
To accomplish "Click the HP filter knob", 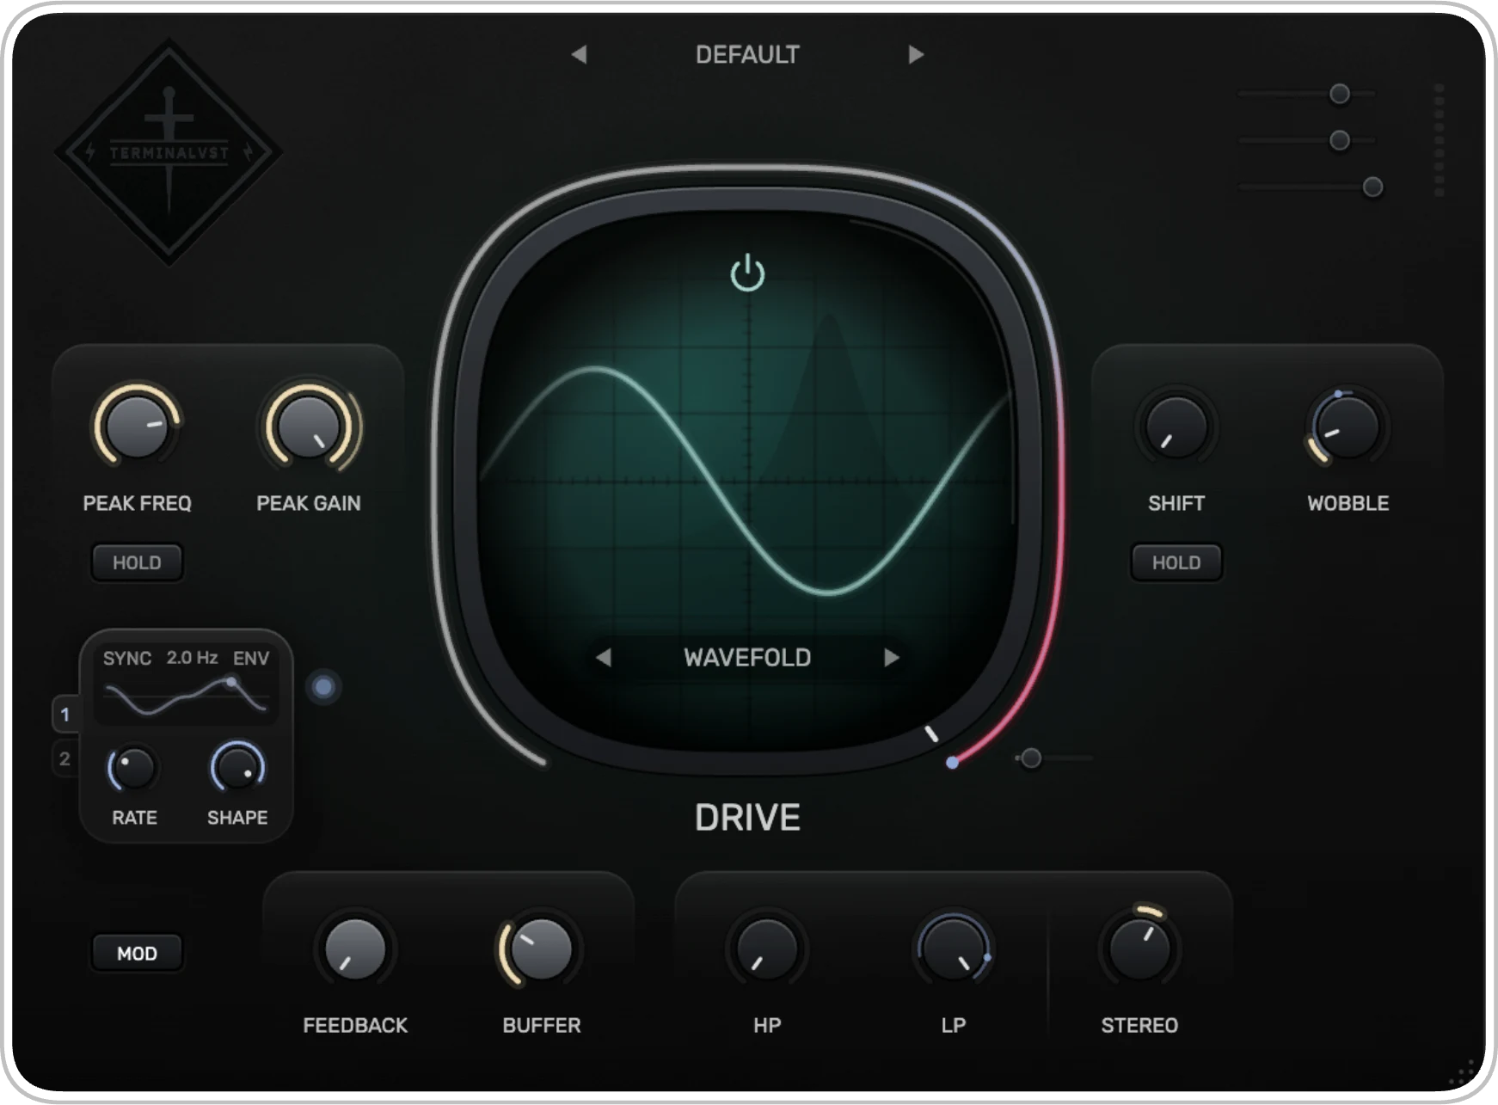I will pyautogui.click(x=766, y=949).
